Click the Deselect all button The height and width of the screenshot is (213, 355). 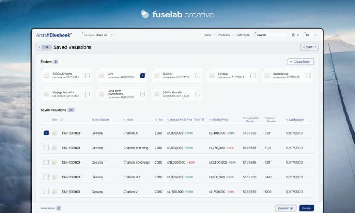tap(285, 208)
